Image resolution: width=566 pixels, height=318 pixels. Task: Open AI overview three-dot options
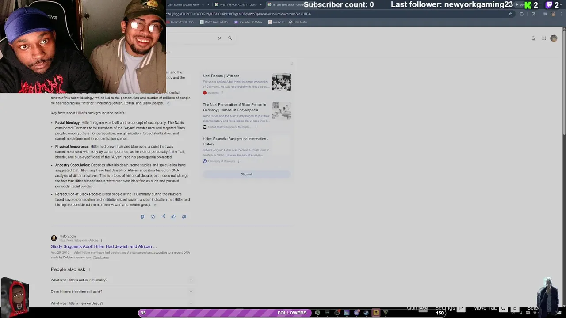click(x=292, y=64)
